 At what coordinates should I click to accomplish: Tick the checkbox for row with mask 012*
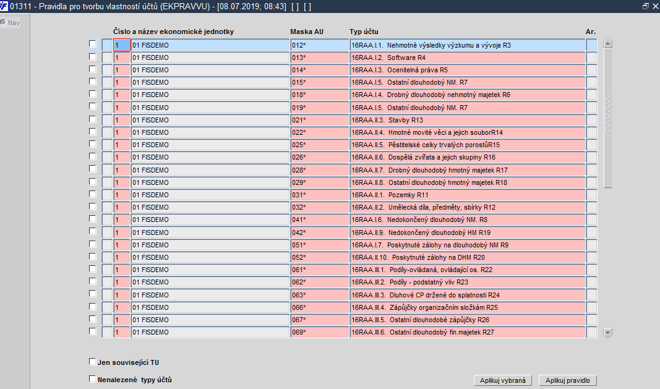93,44
